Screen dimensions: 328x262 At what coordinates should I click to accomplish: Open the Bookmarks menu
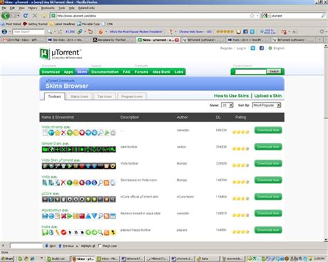(48, 8)
